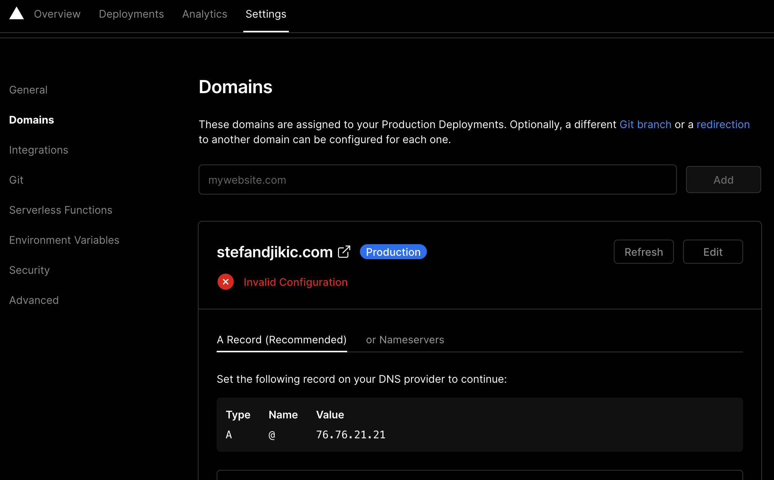The width and height of the screenshot is (774, 480).
Task: Open Integrations settings section
Action: coord(39,150)
